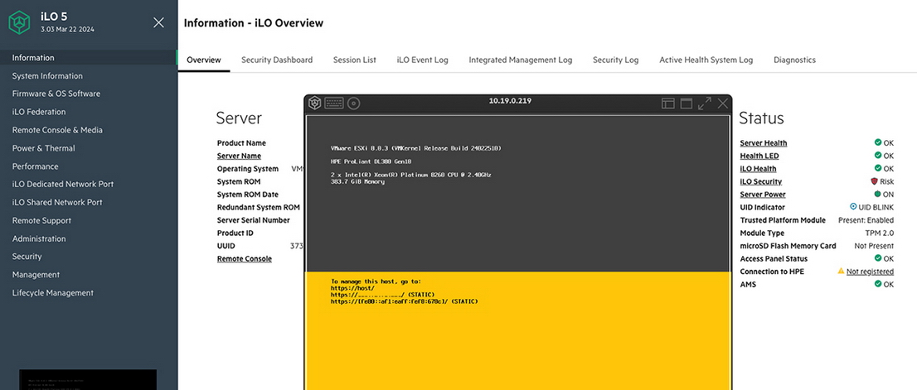Close the navigation sidebar with X
The width and height of the screenshot is (917, 390).
(158, 22)
